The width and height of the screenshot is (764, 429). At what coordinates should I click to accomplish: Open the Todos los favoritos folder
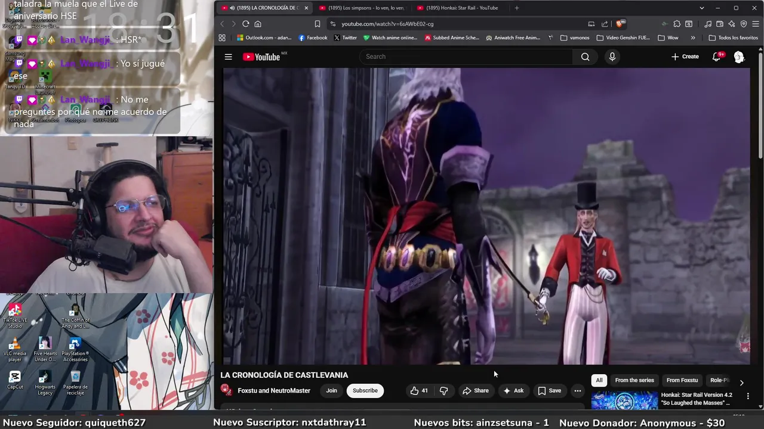[733, 38]
